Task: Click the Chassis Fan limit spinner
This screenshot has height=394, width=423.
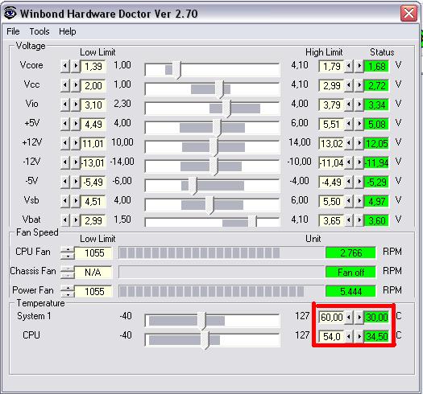Action: [68, 273]
